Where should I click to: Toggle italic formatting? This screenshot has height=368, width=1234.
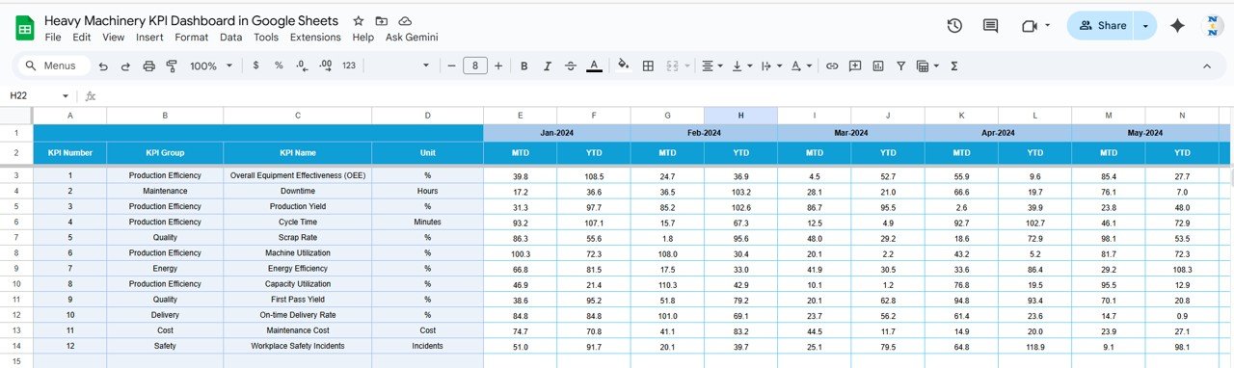(548, 66)
